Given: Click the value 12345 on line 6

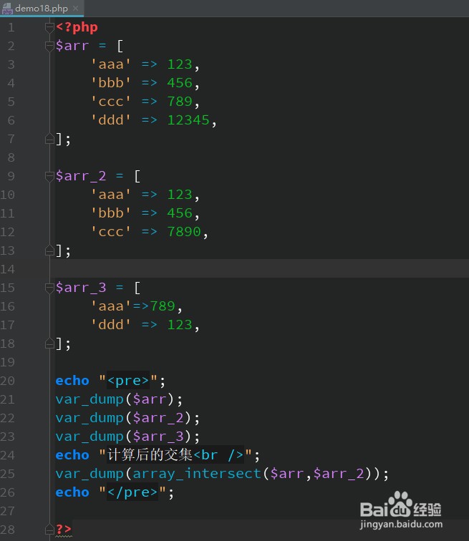Looking at the screenshot, I should [188, 120].
